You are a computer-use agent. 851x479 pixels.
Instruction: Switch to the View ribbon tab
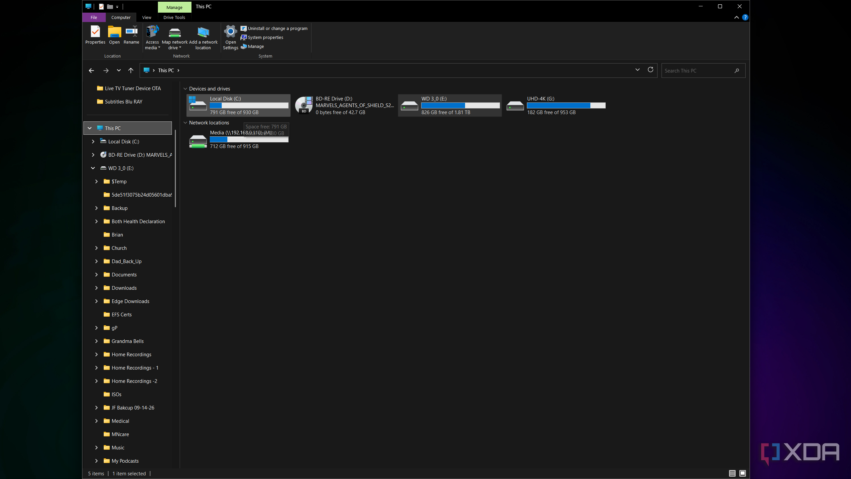click(x=147, y=17)
